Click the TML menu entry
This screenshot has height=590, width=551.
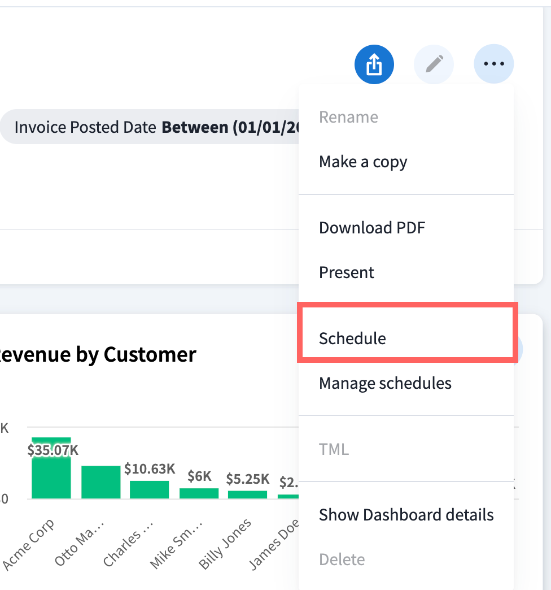[x=334, y=449]
